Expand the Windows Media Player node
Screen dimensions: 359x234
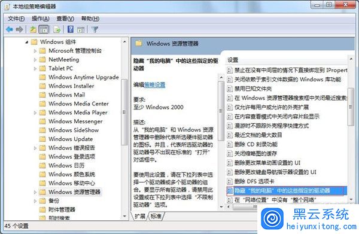coord(35,113)
